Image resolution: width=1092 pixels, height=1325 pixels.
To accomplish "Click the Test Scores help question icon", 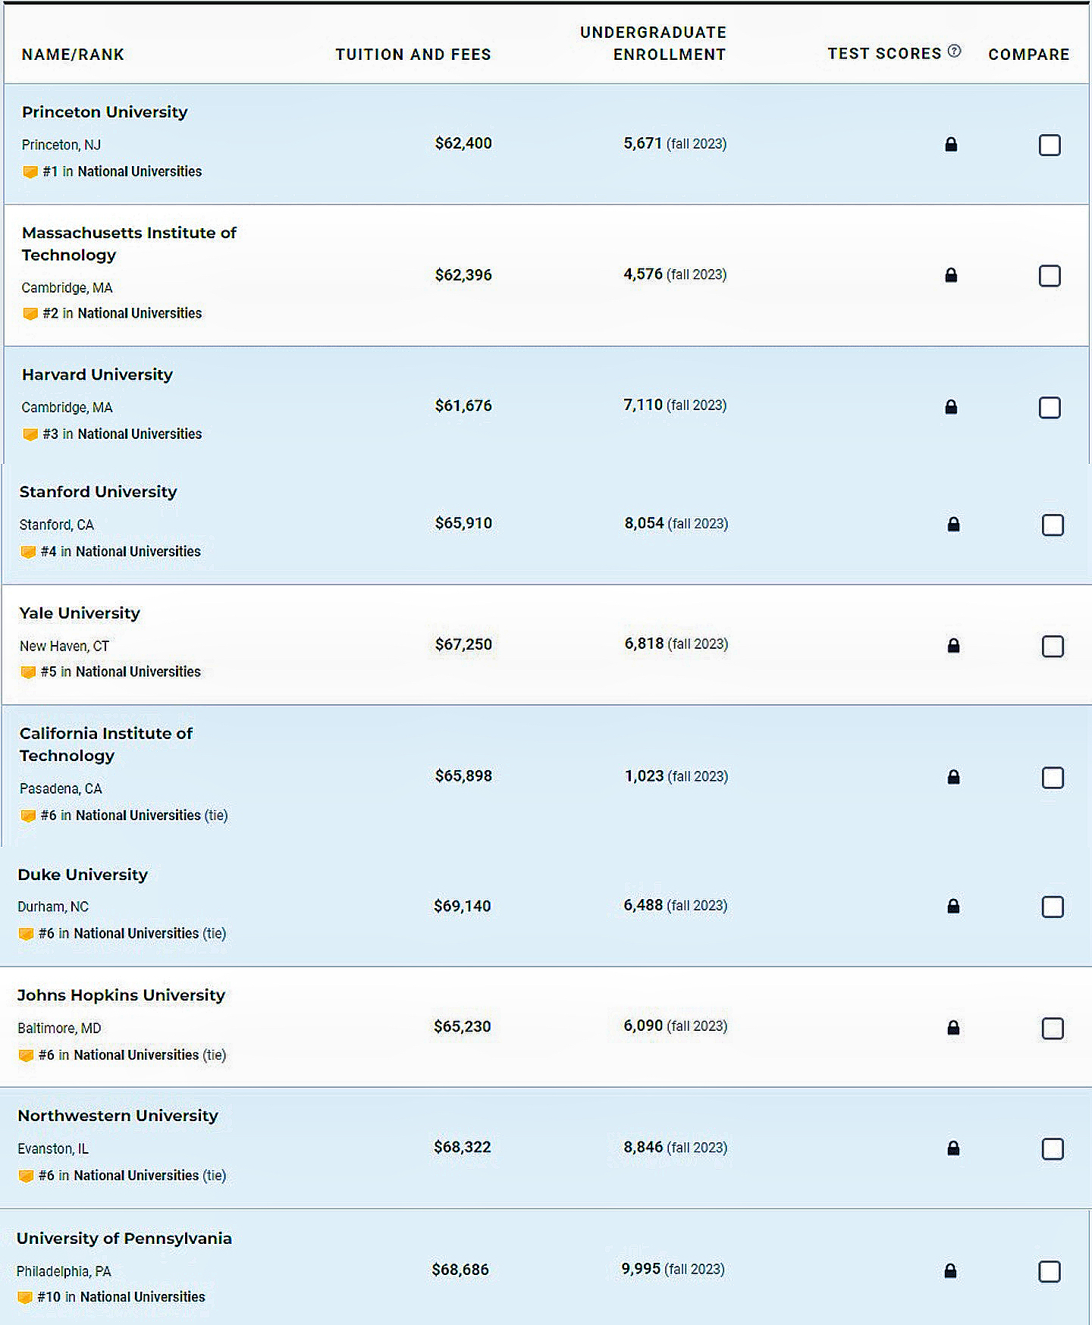I will (954, 51).
